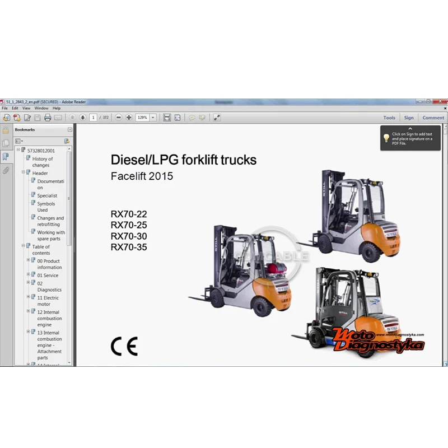
Task: Dismiss the Sign tooltip with the caret
Action: (x=410, y=129)
